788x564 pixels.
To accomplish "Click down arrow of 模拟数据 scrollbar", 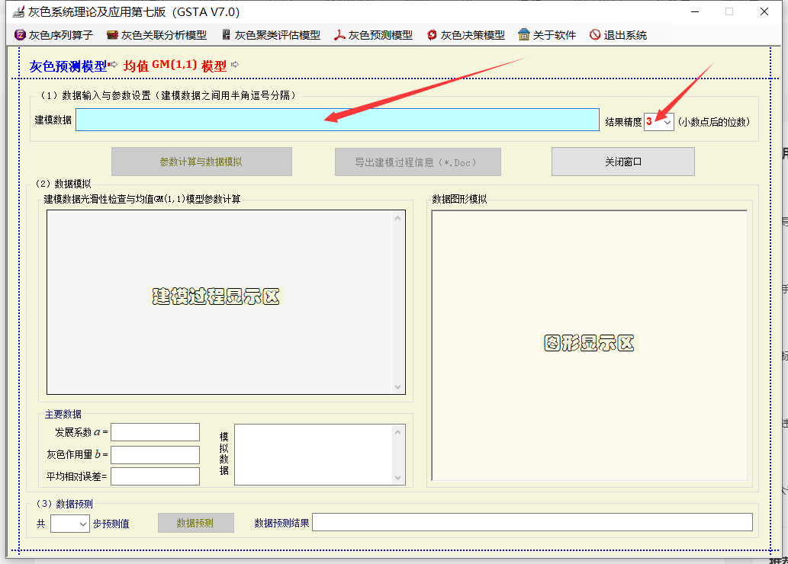I will coord(398,478).
